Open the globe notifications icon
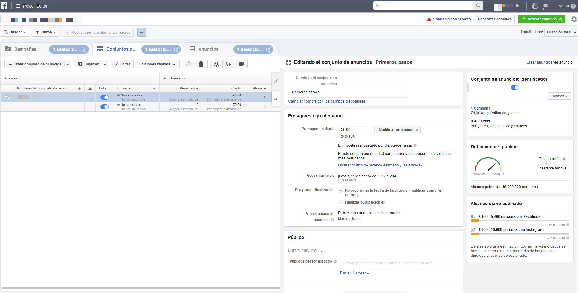 coord(535,6)
